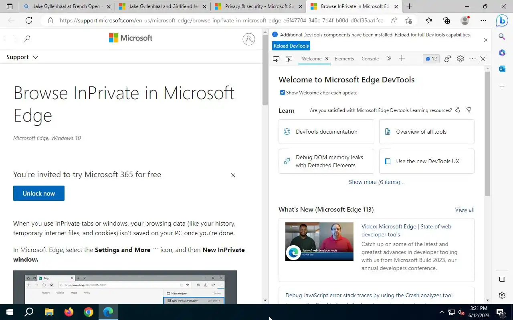Screen dimensions: 513x320
Task: Click the Microsoft sign-in account icon
Action: coord(248,39)
